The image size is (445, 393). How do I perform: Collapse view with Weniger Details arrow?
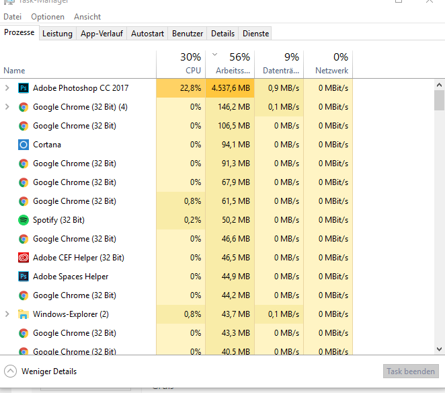point(11,371)
